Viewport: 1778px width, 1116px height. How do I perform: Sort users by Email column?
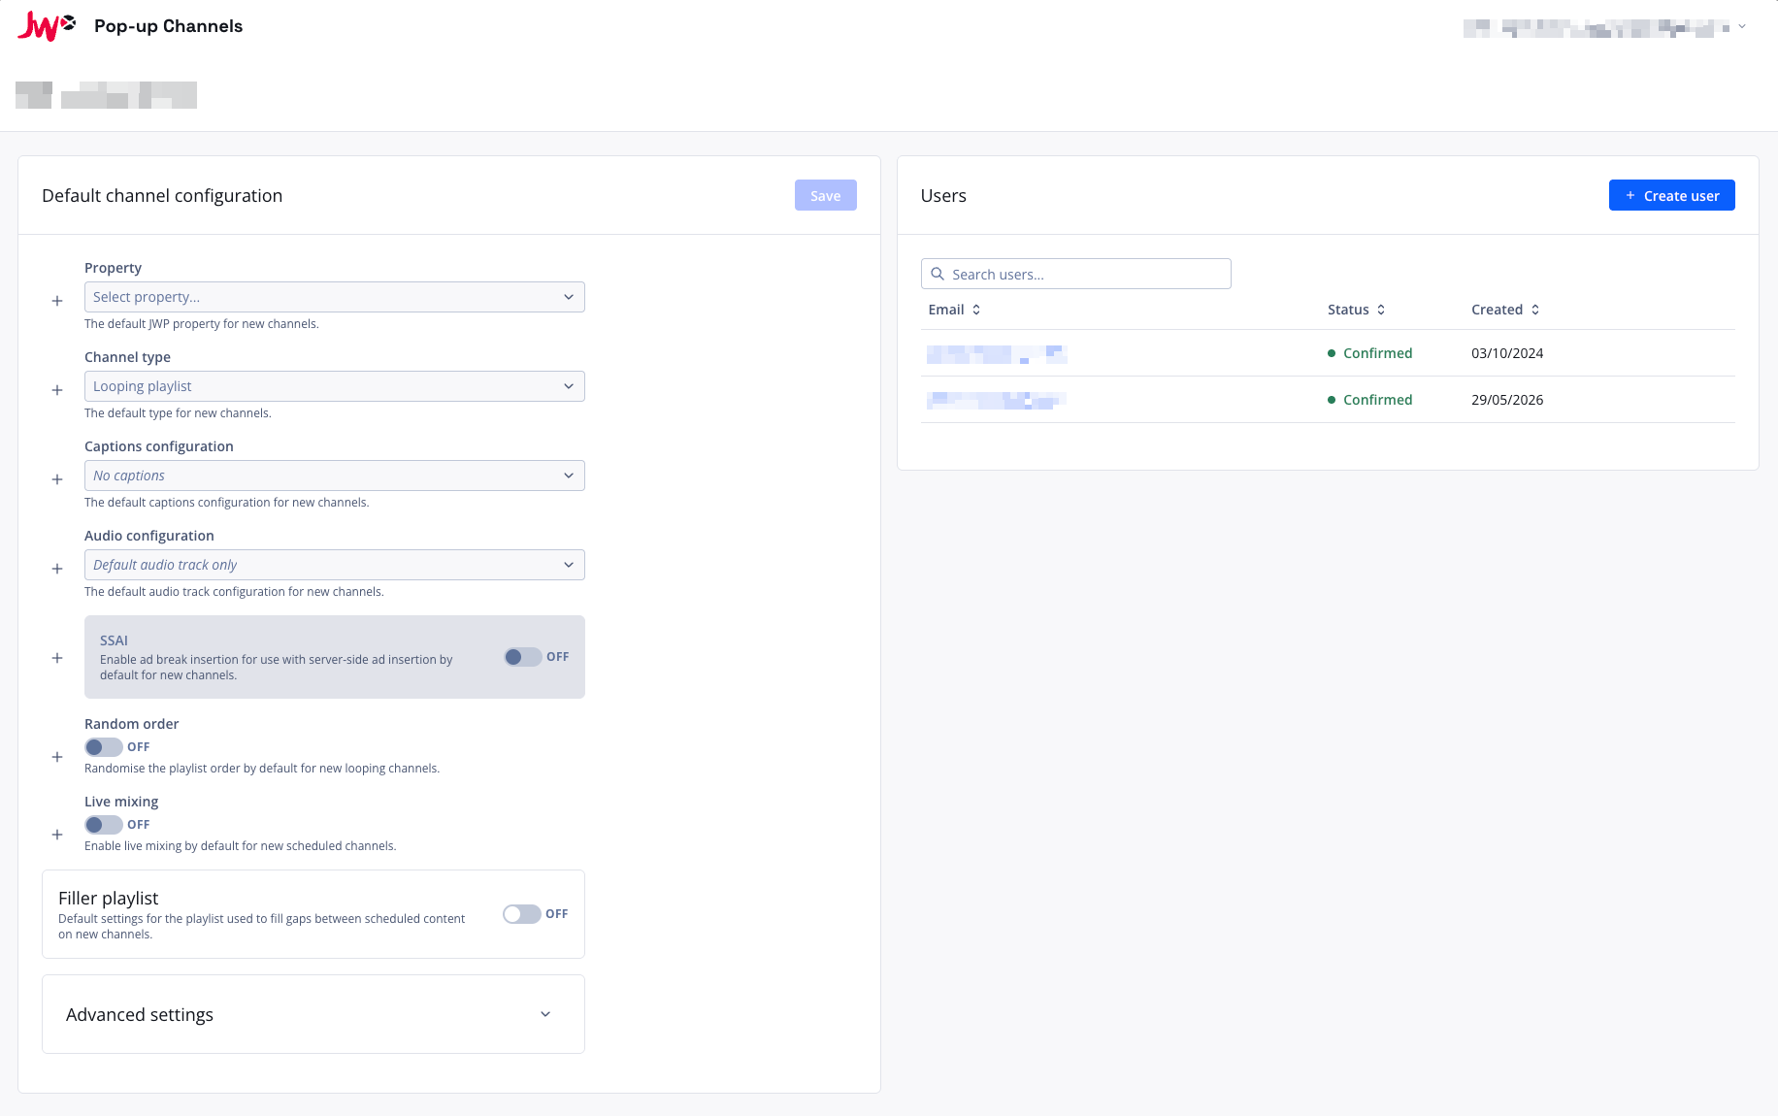pyautogui.click(x=954, y=310)
